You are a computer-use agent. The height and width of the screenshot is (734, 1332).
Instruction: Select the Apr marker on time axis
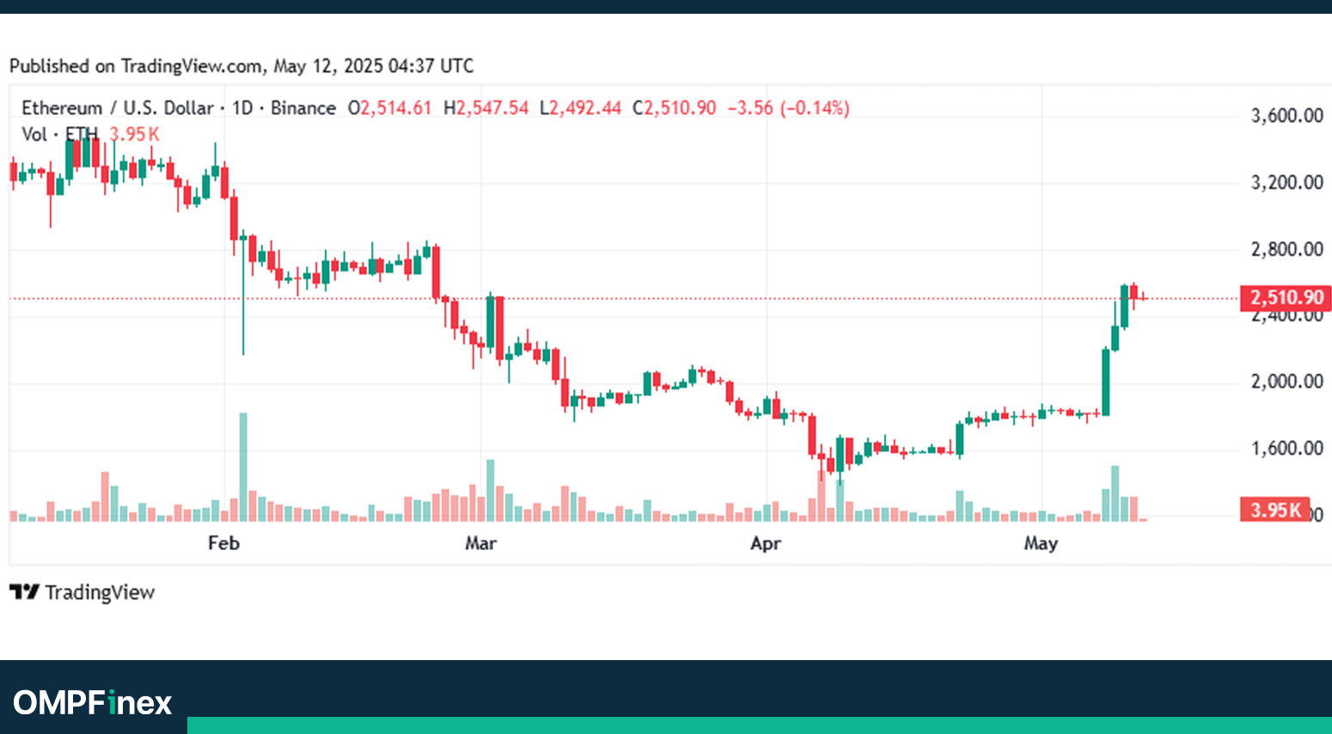(x=766, y=543)
